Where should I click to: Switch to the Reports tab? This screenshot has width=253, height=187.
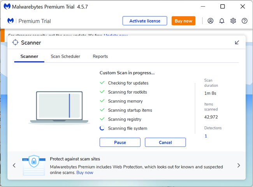[x=100, y=56]
